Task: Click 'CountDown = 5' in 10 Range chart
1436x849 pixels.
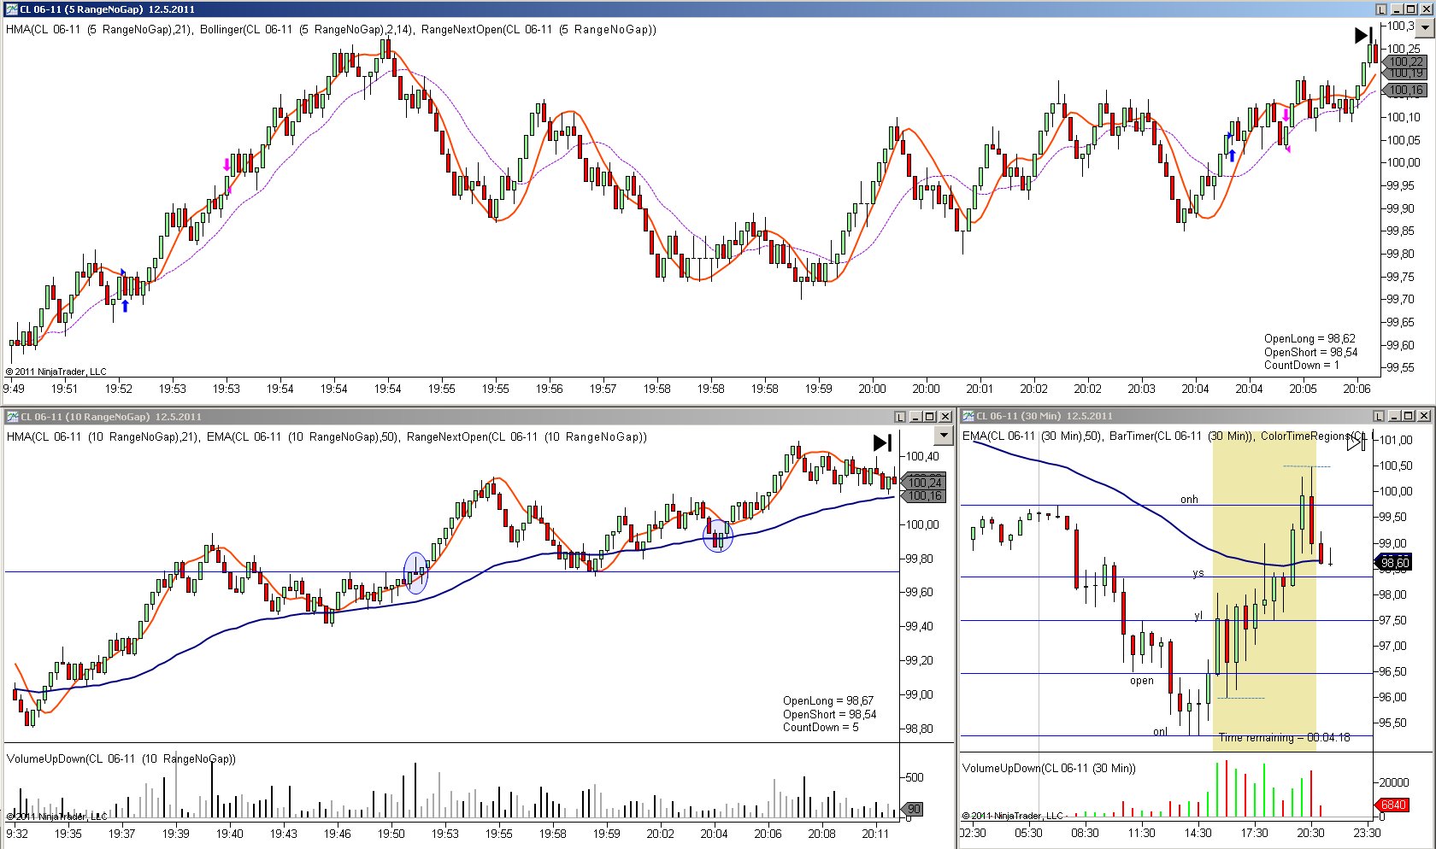Action: coord(821,727)
